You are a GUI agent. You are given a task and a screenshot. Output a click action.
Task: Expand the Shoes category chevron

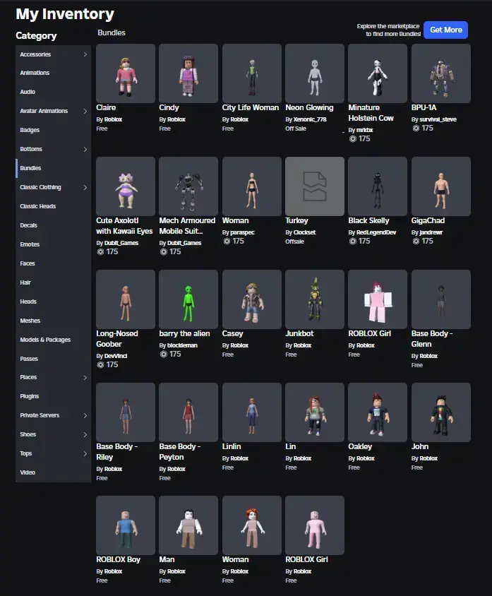pos(85,434)
